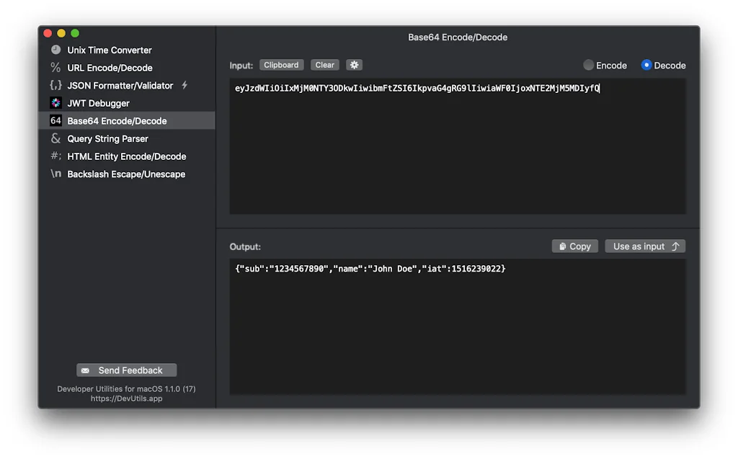738x459 pixels.
Task: Open the DevUtils.app website link
Action: coord(126,398)
